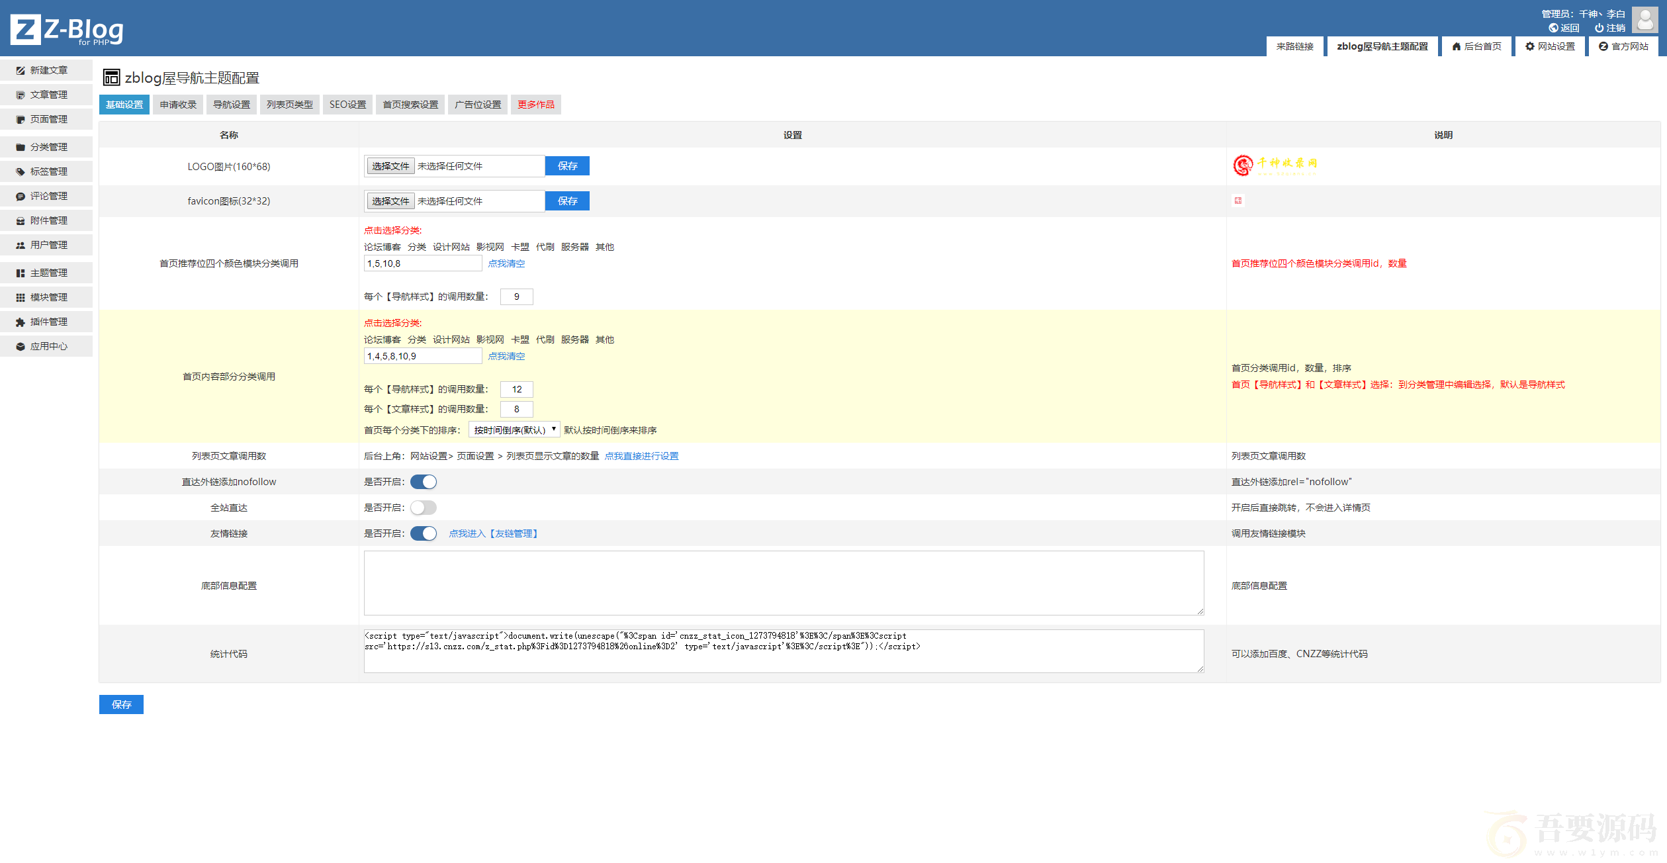Click the 返回 globe icon
This screenshot has width=1667, height=863.
tap(1553, 28)
